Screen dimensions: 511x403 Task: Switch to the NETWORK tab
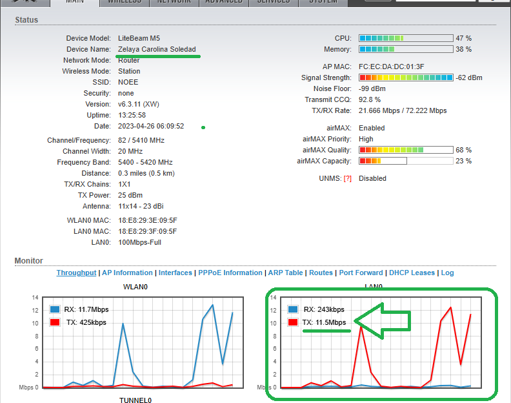[174, 3]
